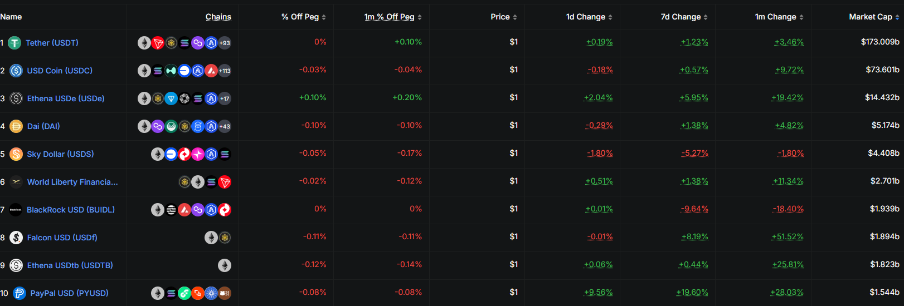Click the PayPal USD logo icon
Screen dimensions: 904x306
20,293
